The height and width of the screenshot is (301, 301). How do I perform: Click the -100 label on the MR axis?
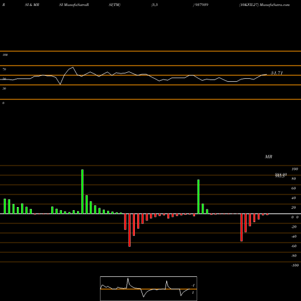click(295, 265)
